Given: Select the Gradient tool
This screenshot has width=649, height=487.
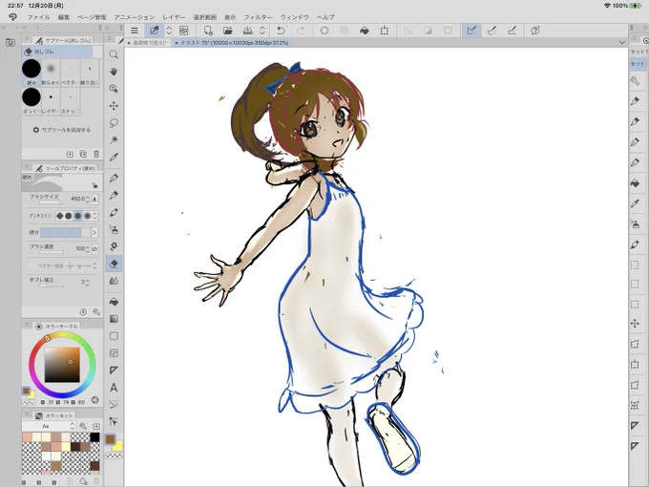Looking at the screenshot, I should coord(114,319).
